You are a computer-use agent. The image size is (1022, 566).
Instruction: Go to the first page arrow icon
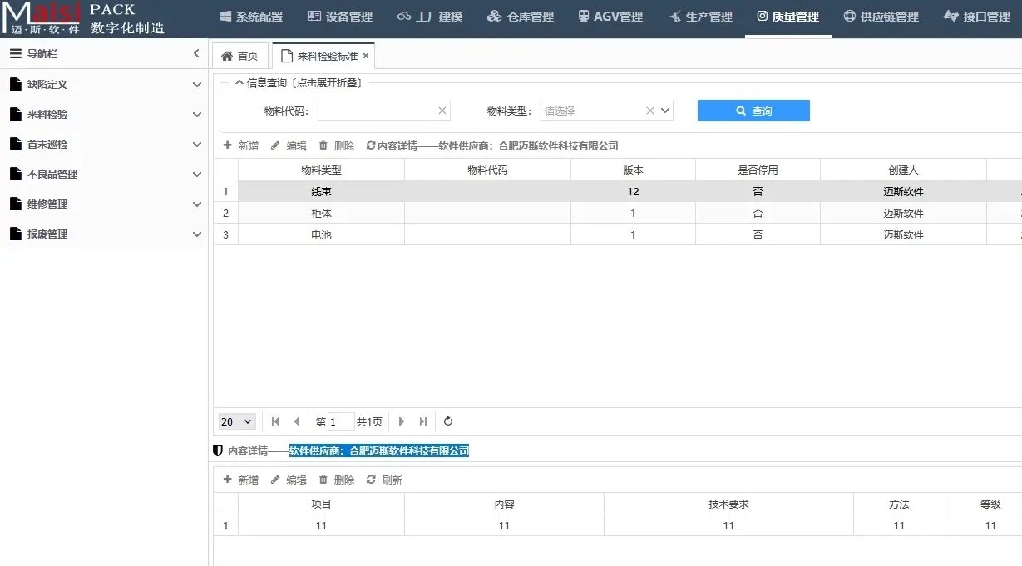[x=275, y=421]
